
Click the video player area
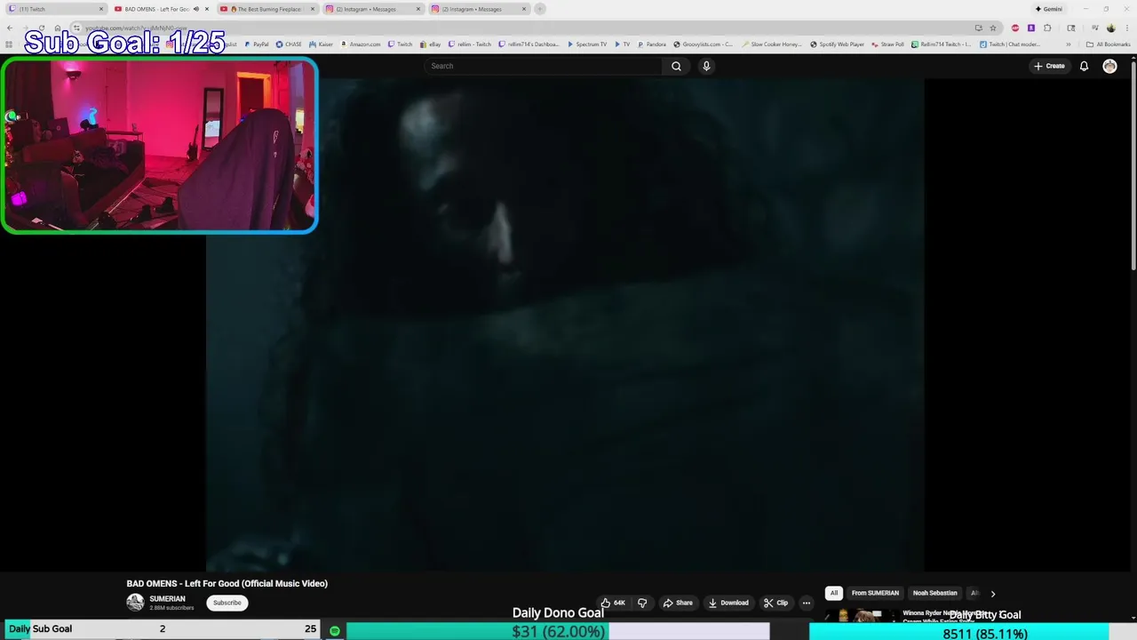point(565,324)
